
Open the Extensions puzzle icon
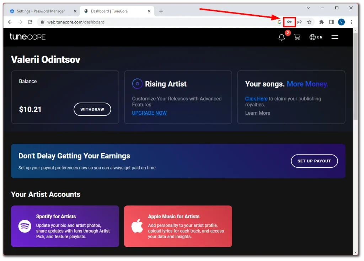click(321, 22)
